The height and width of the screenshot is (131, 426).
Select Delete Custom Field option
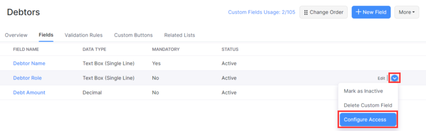click(x=368, y=105)
